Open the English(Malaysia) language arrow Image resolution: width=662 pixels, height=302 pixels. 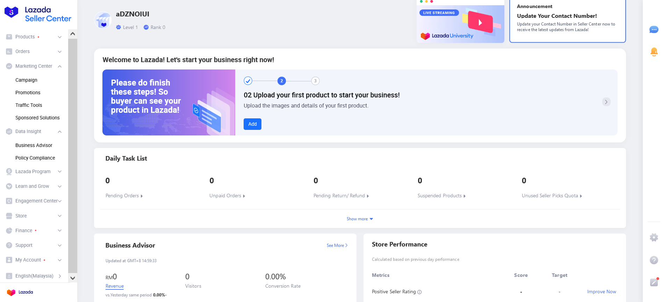[x=60, y=276]
